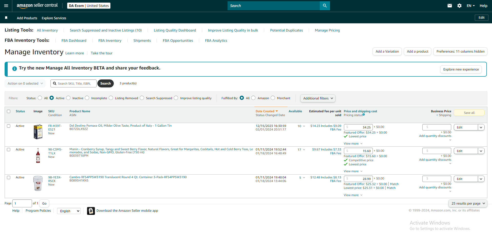Click the Amazon Seller Central logo

pyautogui.click(x=37, y=6)
